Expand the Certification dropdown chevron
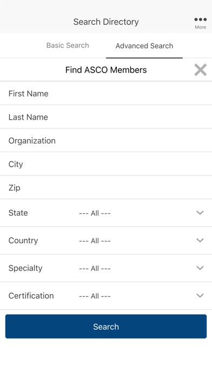This screenshot has width=212, height=377. 200,296
